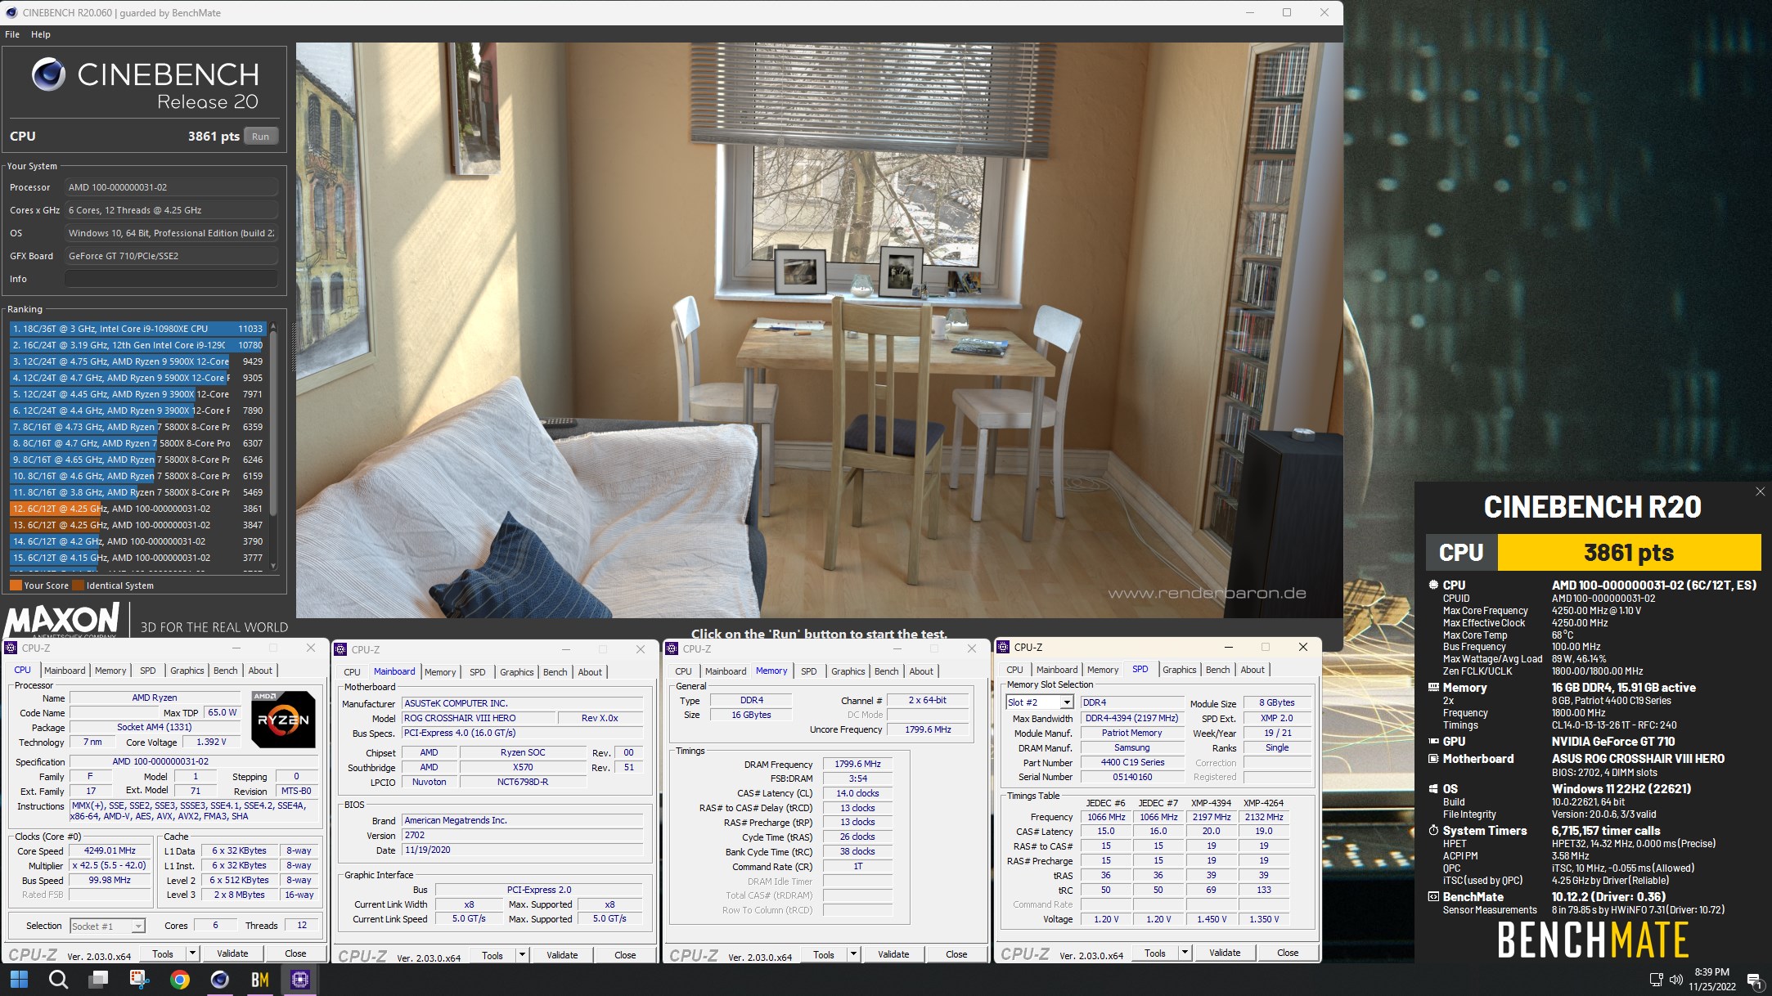Click the Ryzen logo in CPU-Z
The height and width of the screenshot is (996, 1772).
pyautogui.click(x=283, y=720)
